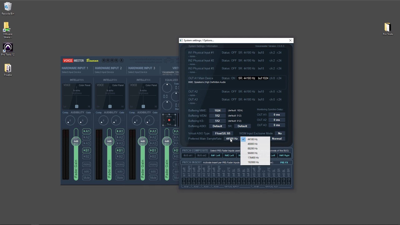Activate the in1 Right patch insert icon
Screen dimensions: 400x225
tap(189, 181)
